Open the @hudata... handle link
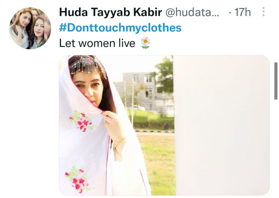Image resolution: width=279 pixels, height=198 pixels. tap(193, 12)
